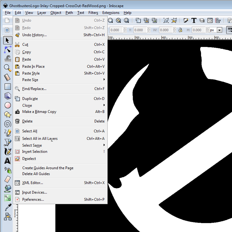Open the Object menu

pos(56,13)
